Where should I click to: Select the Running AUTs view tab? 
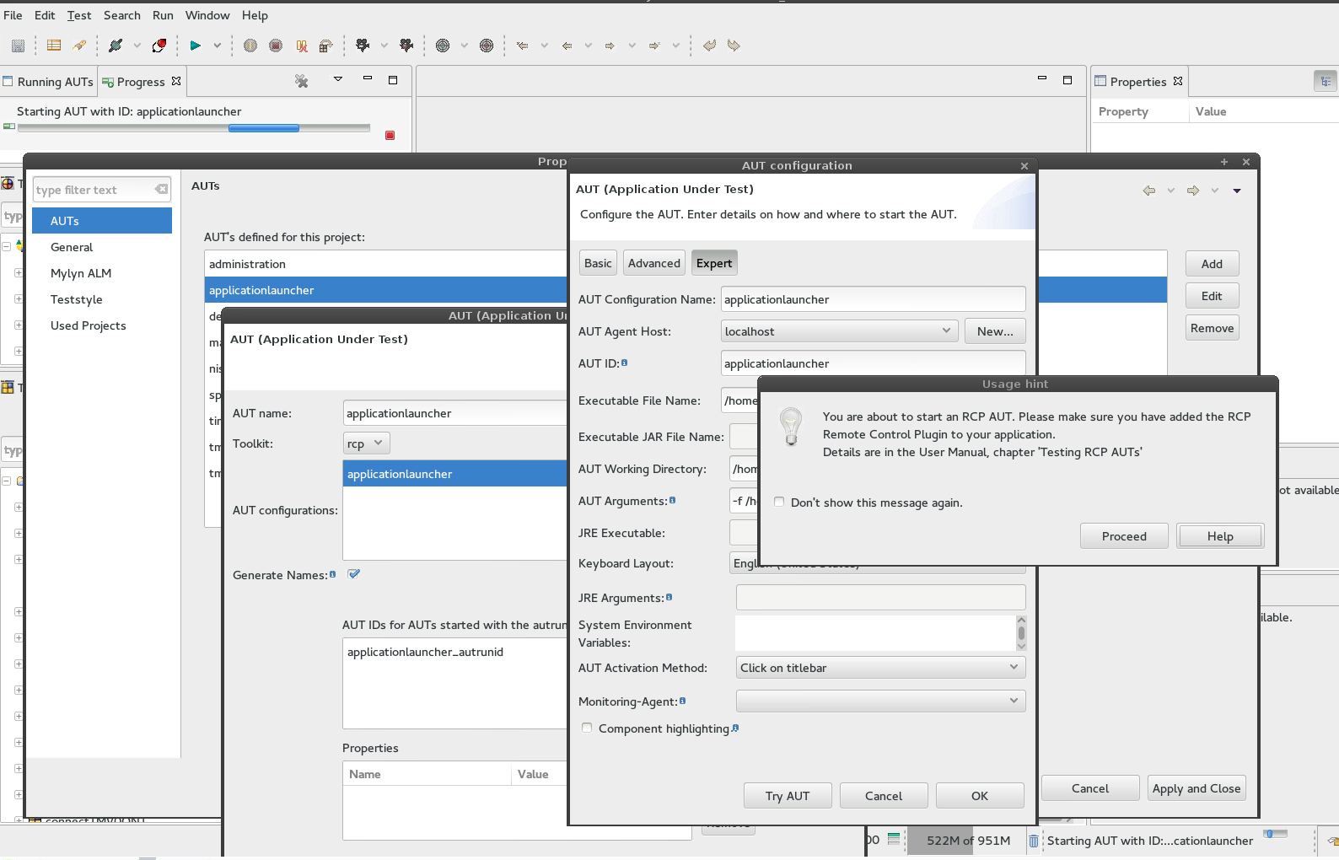click(x=48, y=82)
